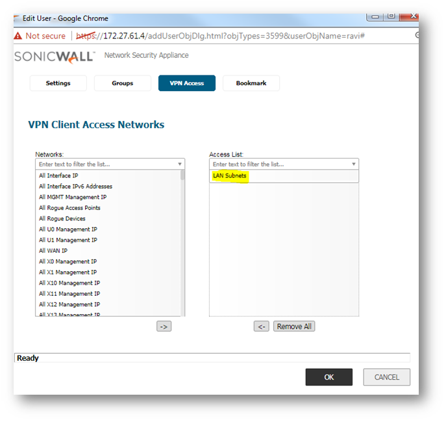Expand the Networks filter dropdown arrow
The image size is (446, 422).
pos(179,165)
